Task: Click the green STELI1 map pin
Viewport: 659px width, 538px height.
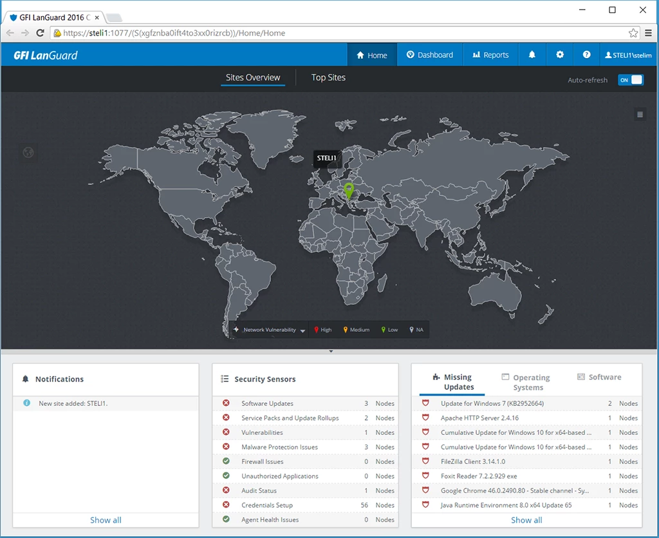Action: tap(349, 190)
